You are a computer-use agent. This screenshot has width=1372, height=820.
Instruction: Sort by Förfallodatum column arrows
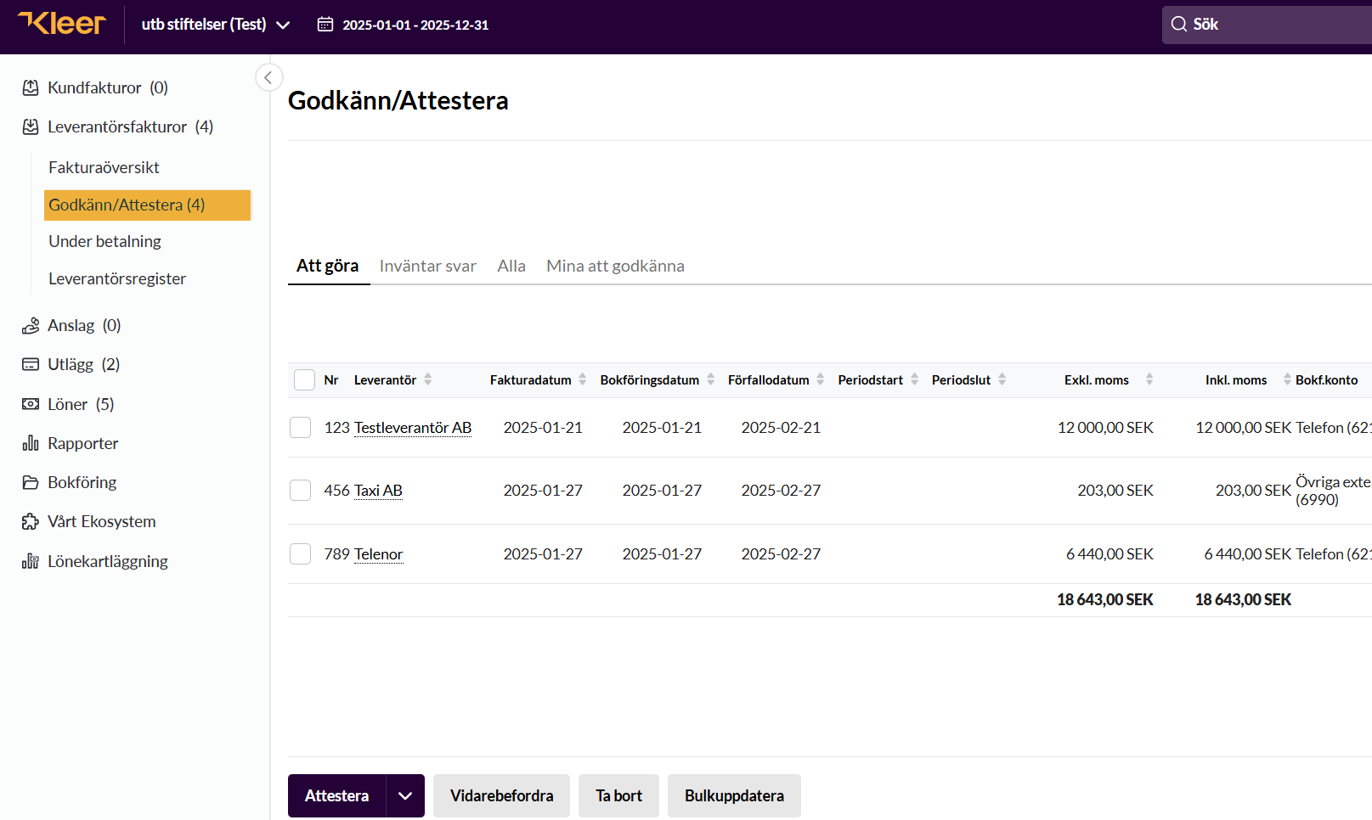[x=821, y=379]
